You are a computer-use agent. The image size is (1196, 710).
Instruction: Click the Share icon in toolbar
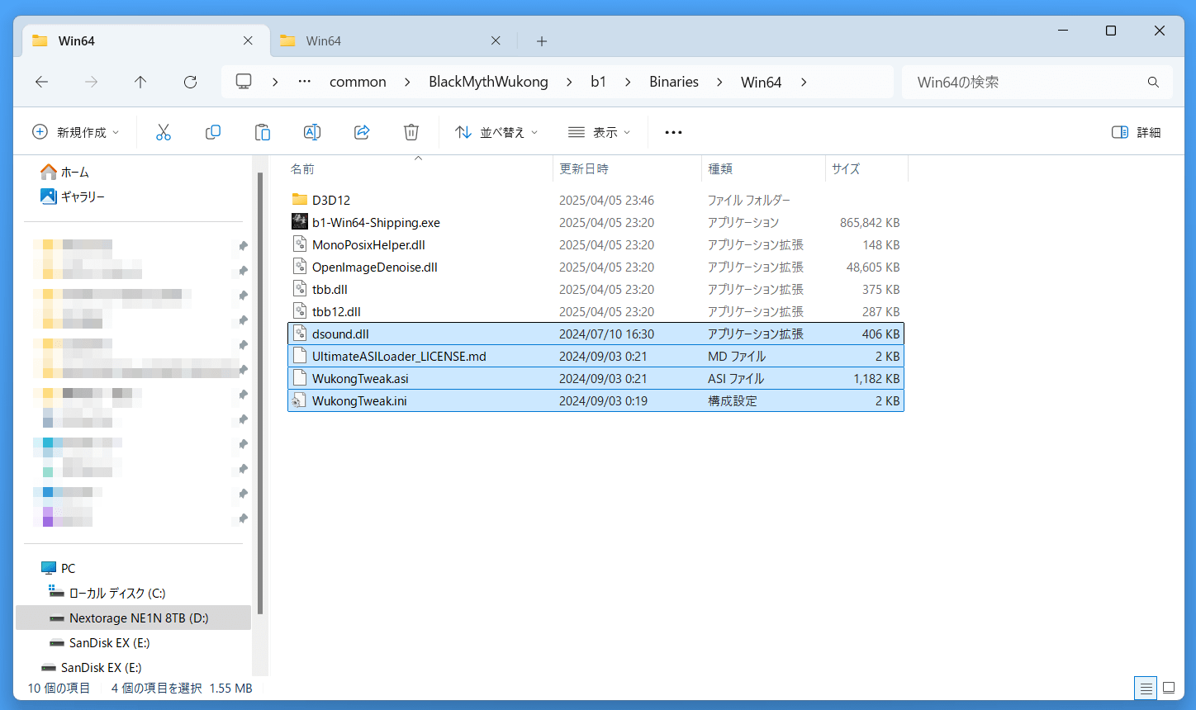coord(362,132)
